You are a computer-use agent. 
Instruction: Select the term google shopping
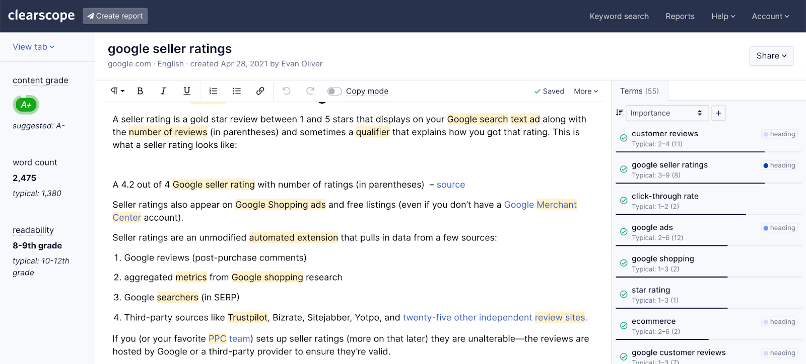click(663, 259)
